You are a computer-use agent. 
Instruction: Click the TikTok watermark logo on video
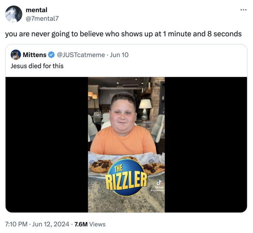tap(159, 183)
